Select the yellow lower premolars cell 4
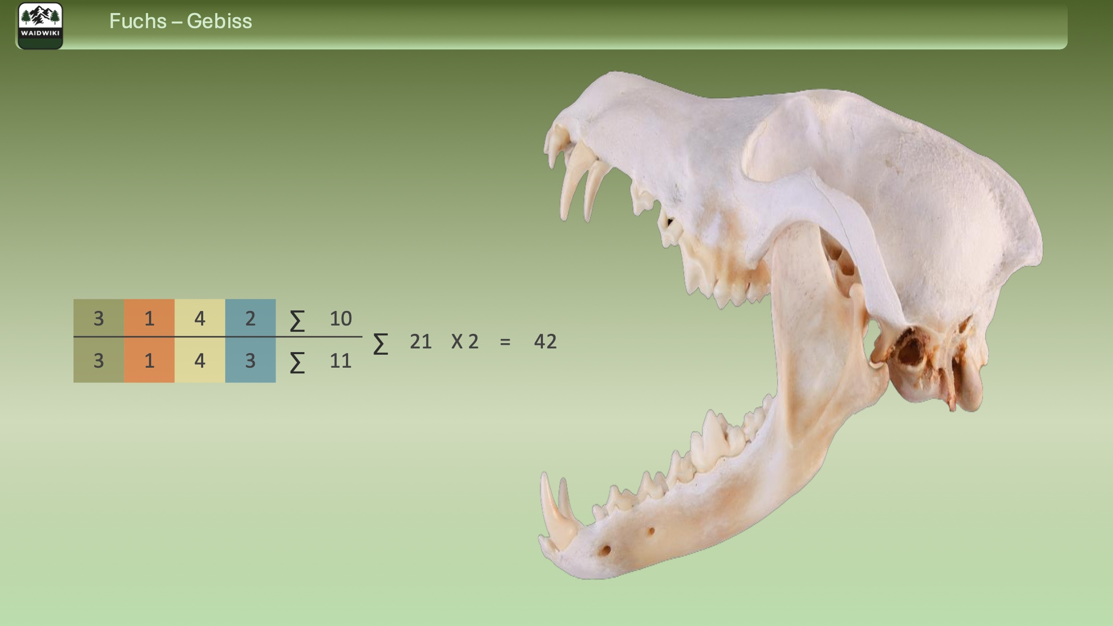Screen dimensions: 1113x626 point(200,360)
